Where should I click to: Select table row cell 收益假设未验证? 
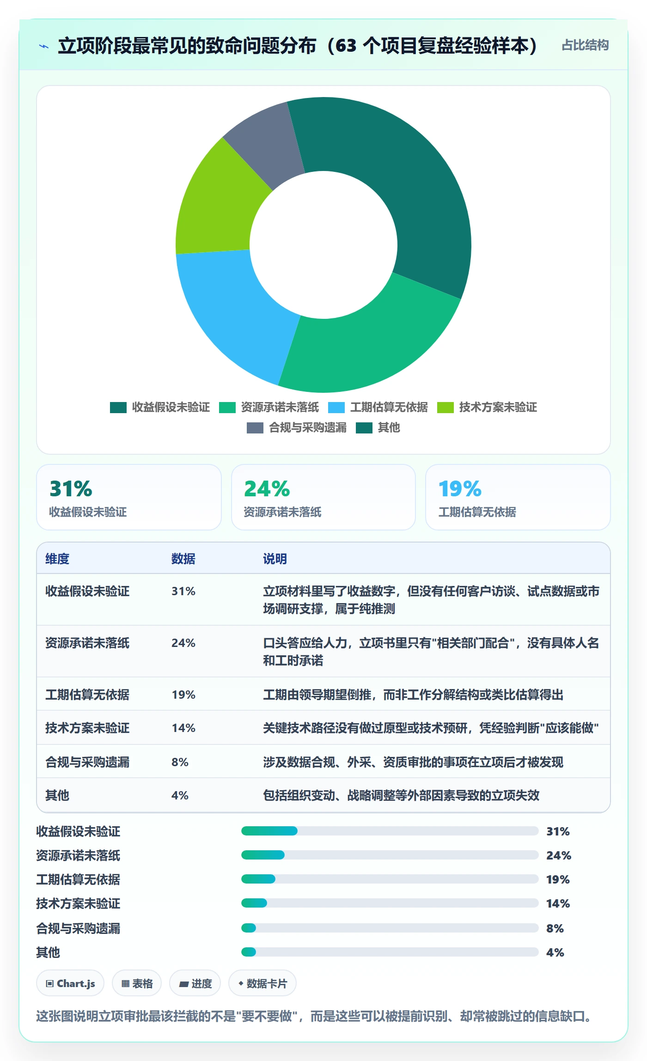(87, 591)
